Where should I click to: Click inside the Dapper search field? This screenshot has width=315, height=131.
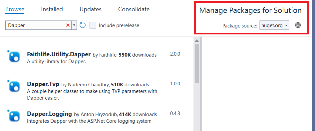pos(36,25)
